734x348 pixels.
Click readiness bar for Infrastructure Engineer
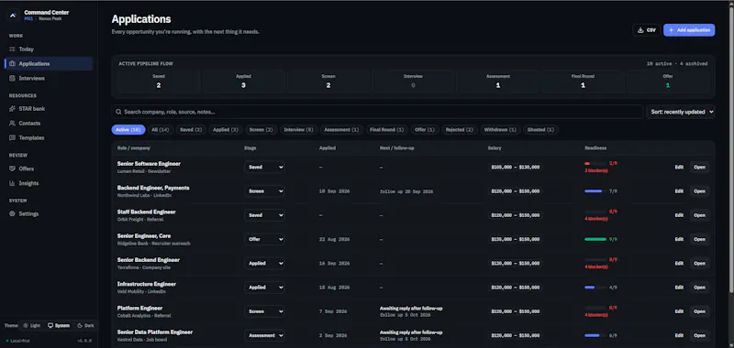[x=595, y=288]
